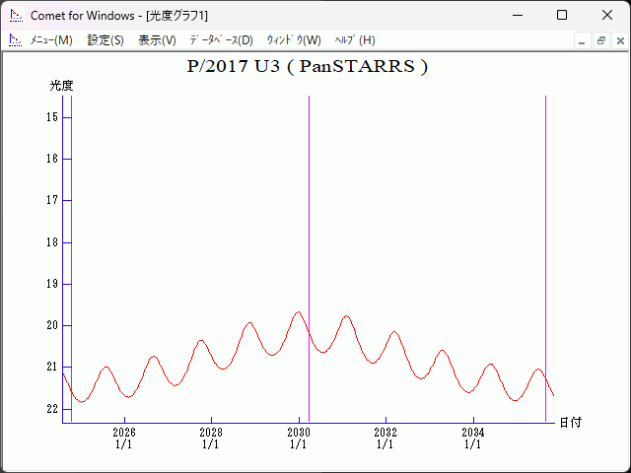Viewport: 631px width, 473px height.
Task: Click the P/2017 U3 ( PanSTARRS ) graph title
Action: click(307, 67)
